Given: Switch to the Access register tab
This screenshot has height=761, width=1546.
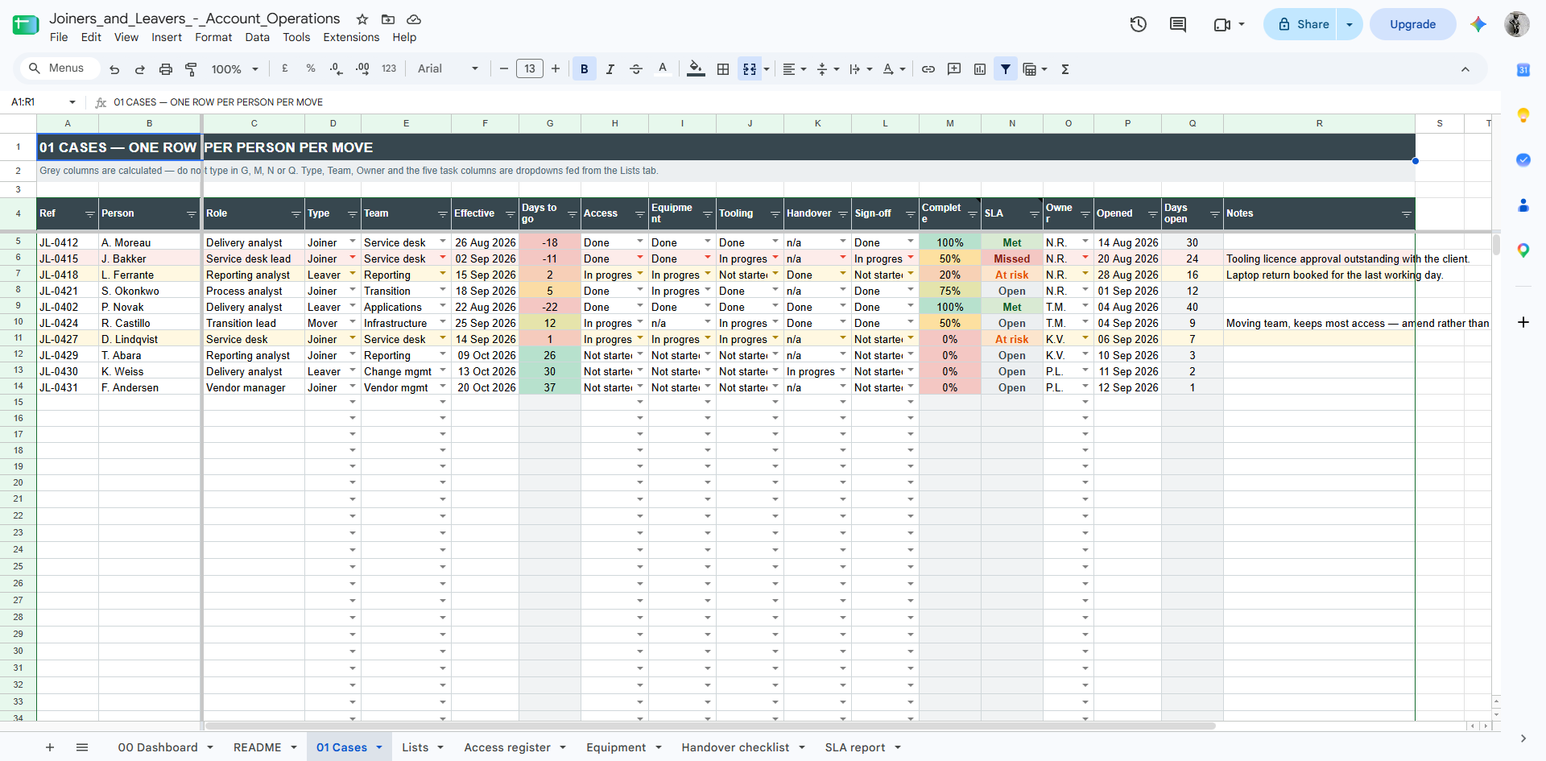Looking at the screenshot, I should pos(507,747).
